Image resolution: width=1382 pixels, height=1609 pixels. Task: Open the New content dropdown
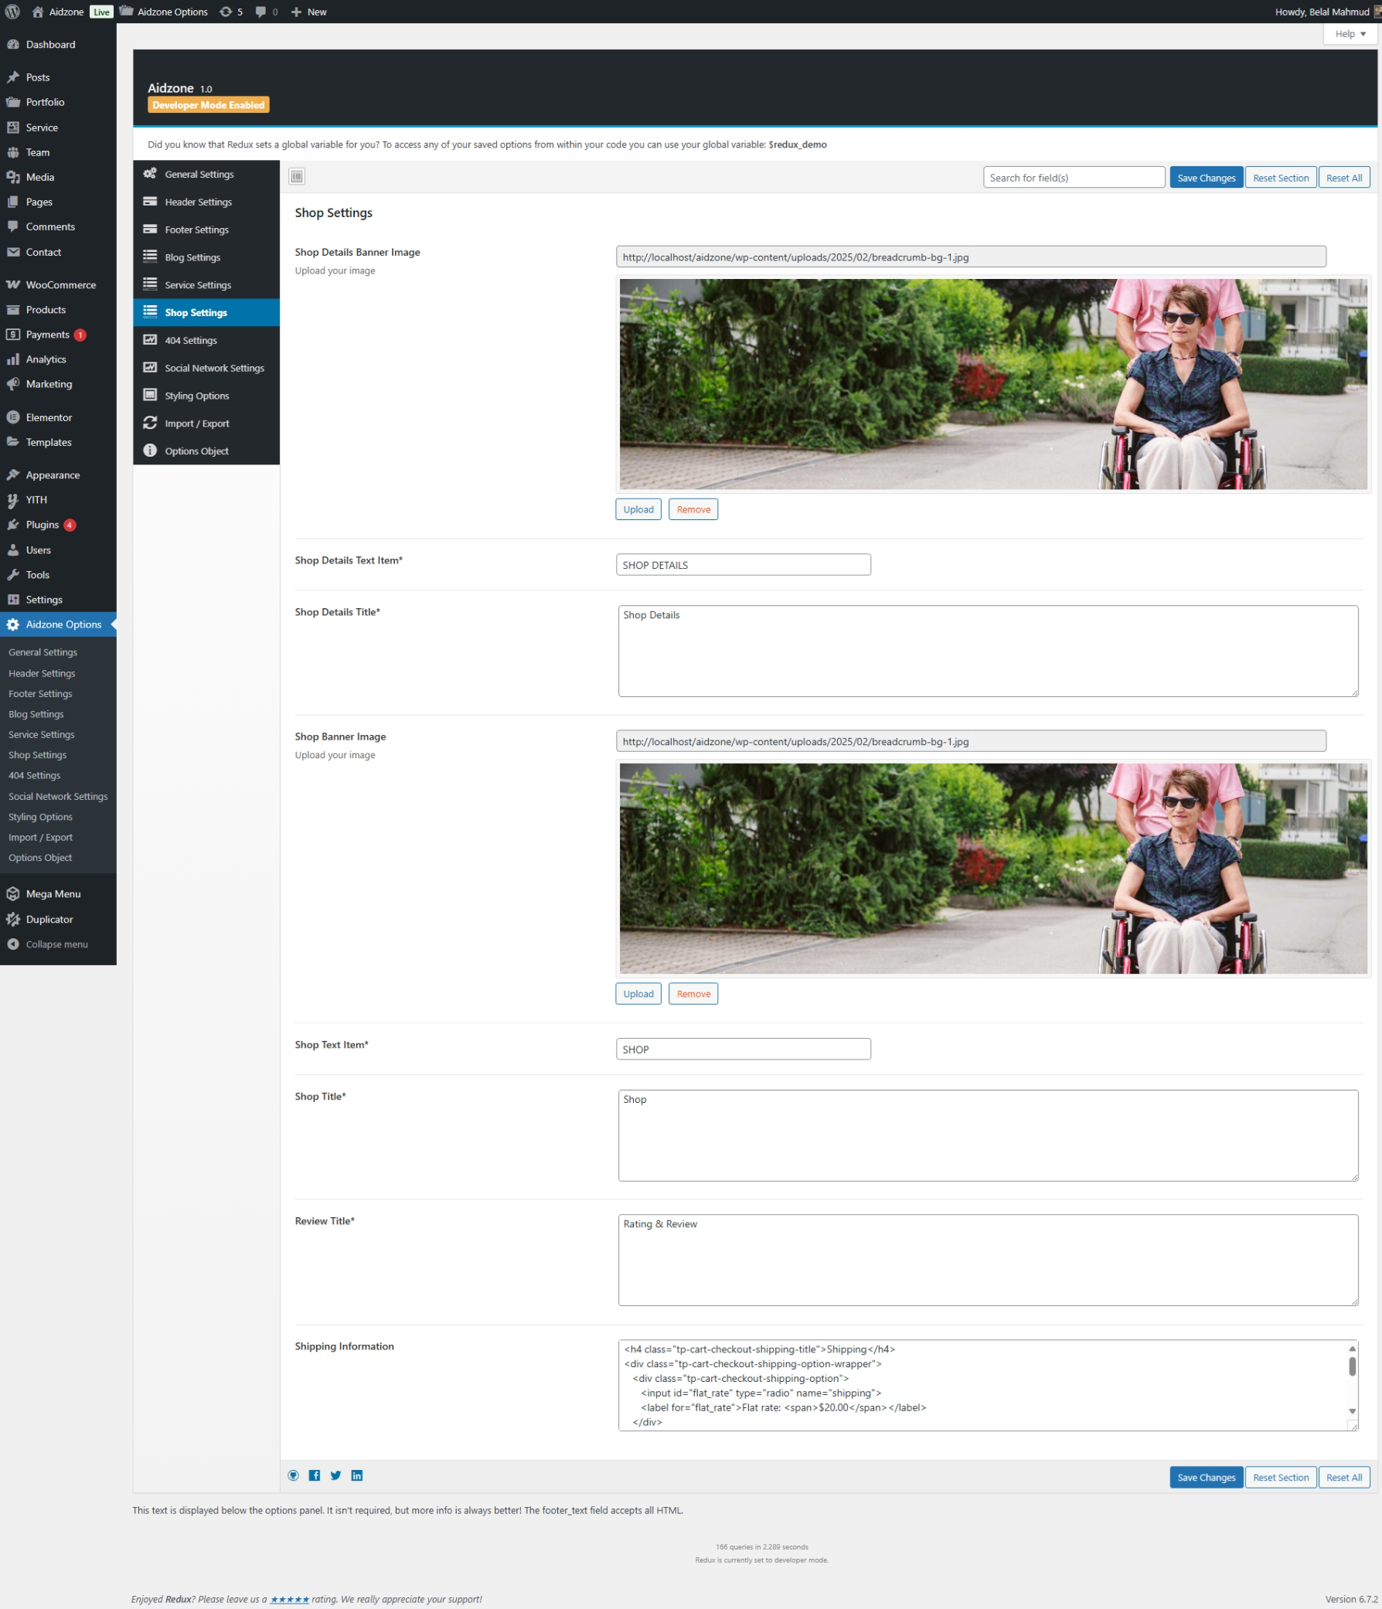pyautogui.click(x=309, y=12)
